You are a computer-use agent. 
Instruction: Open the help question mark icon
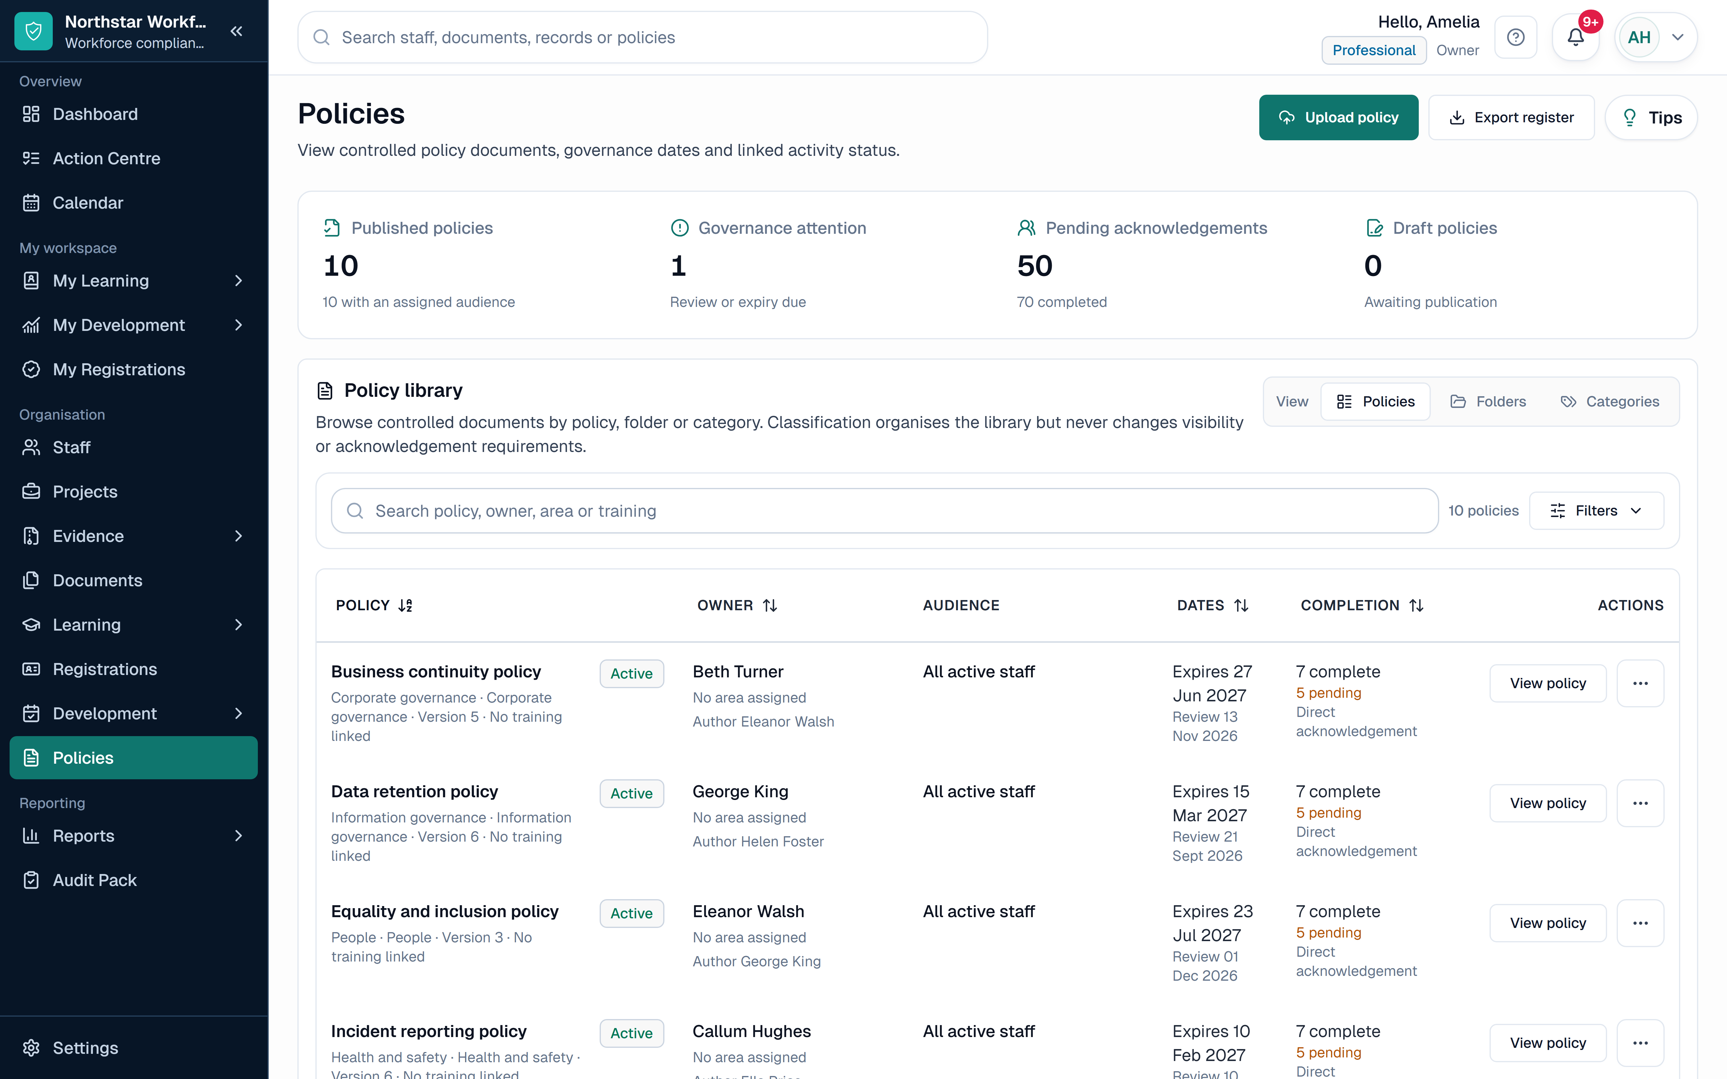pyautogui.click(x=1516, y=37)
